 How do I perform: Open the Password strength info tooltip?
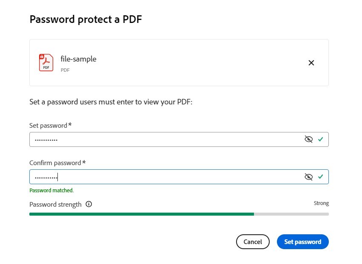[x=88, y=205]
